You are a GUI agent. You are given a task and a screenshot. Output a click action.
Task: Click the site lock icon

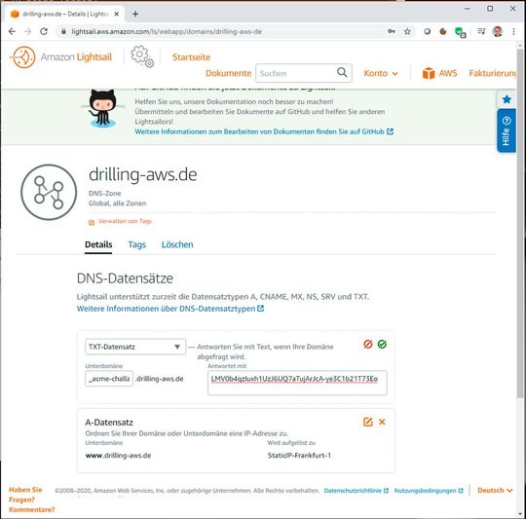coord(63,31)
